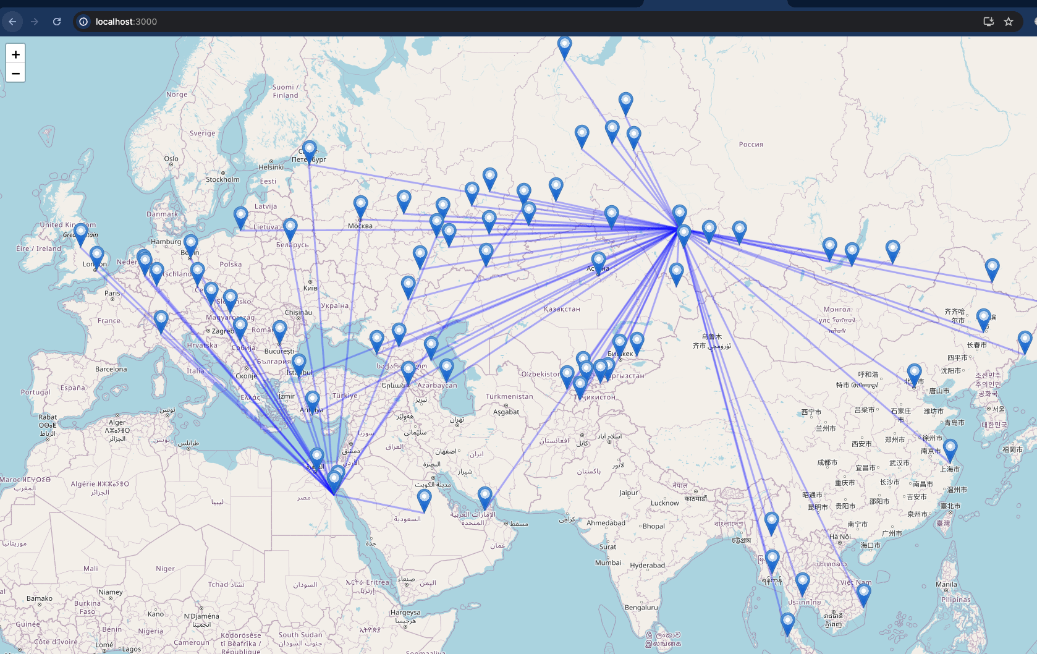Image resolution: width=1037 pixels, height=654 pixels.
Task: Select the marker in Belarus
Action: click(290, 229)
